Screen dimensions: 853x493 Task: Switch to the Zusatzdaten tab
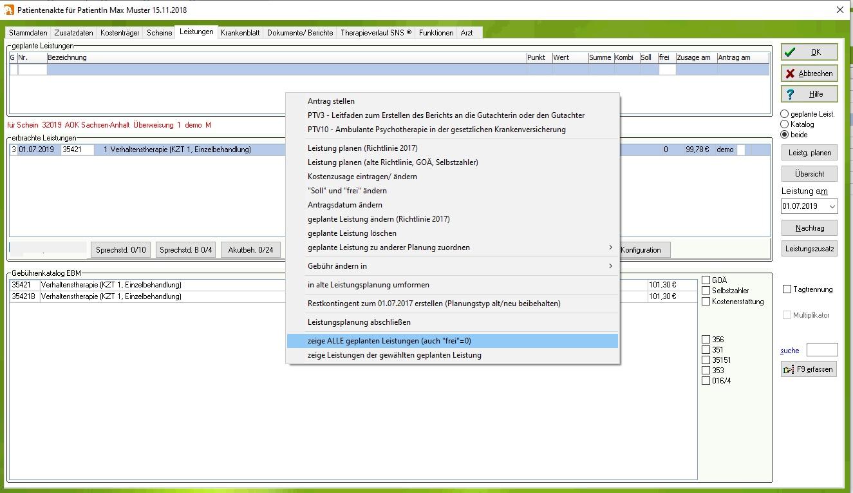(74, 33)
